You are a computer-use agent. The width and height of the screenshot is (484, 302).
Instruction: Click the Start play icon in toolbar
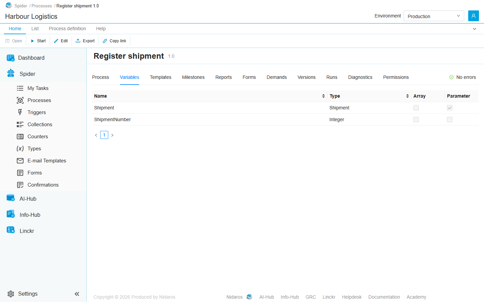pyautogui.click(x=33, y=41)
